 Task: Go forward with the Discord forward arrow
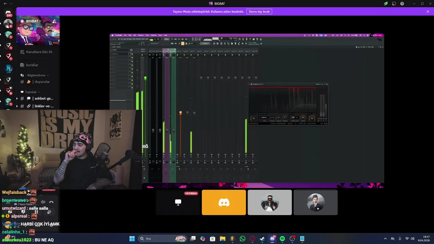coord(11,3)
